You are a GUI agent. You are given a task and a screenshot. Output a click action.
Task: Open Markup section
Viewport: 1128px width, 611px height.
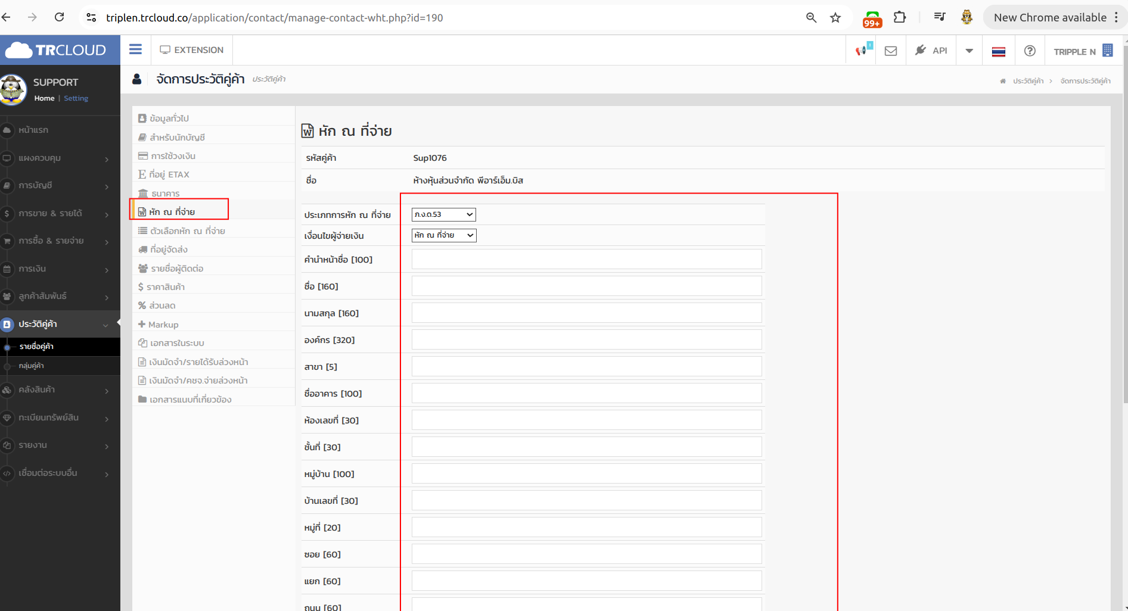pos(213,324)
